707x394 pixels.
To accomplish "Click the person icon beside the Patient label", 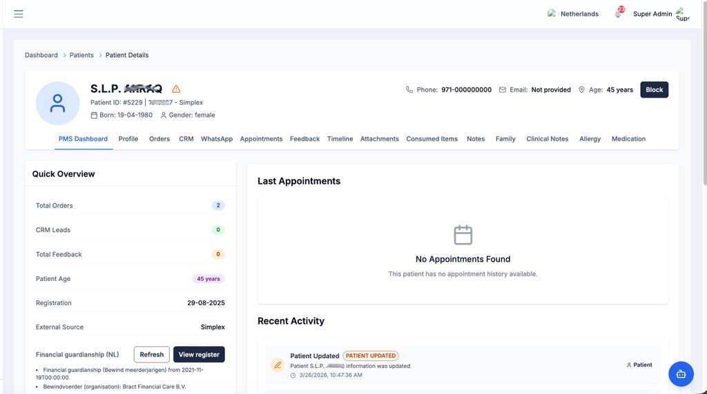I will coord(629,365).
